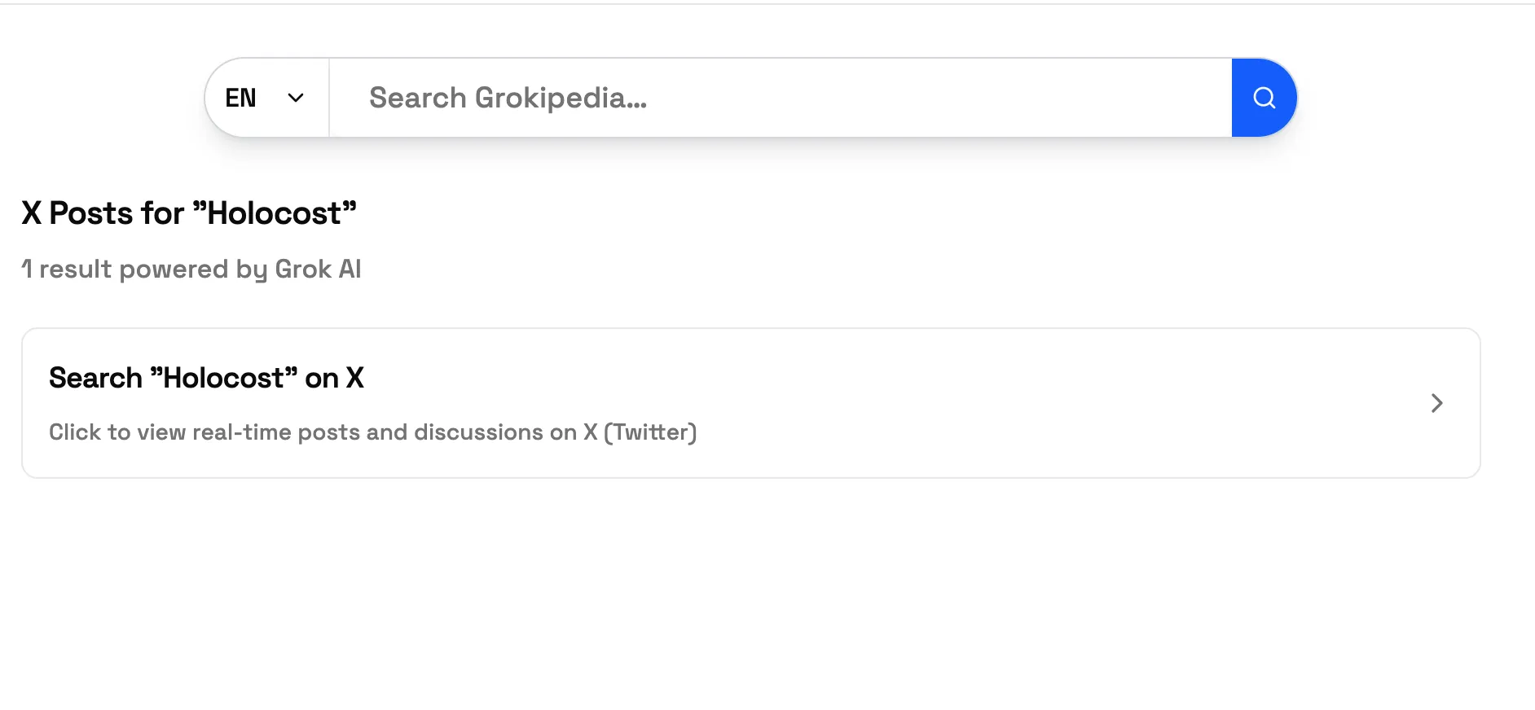
Task: Click the Search Grokipedia placeholder text
Action: coord(508,98)
